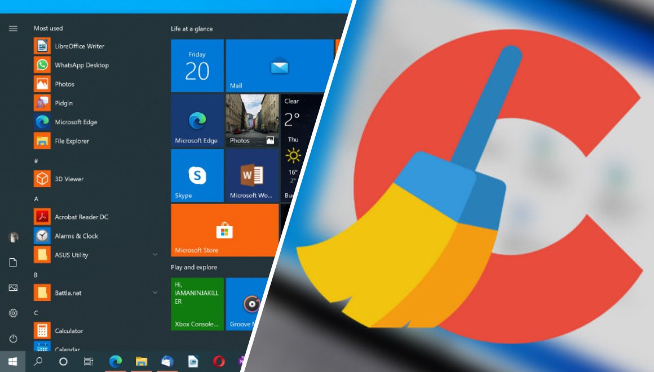Open Acrobat Reader DC
The width and height of the screenshot is (654, 372).
click(81, 217)
